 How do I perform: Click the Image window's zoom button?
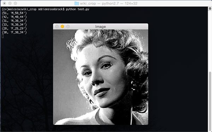click(x=68, y=27)
